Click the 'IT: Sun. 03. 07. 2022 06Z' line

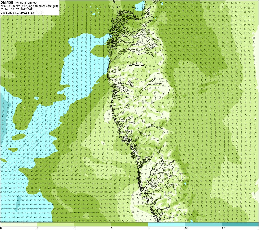17,9
